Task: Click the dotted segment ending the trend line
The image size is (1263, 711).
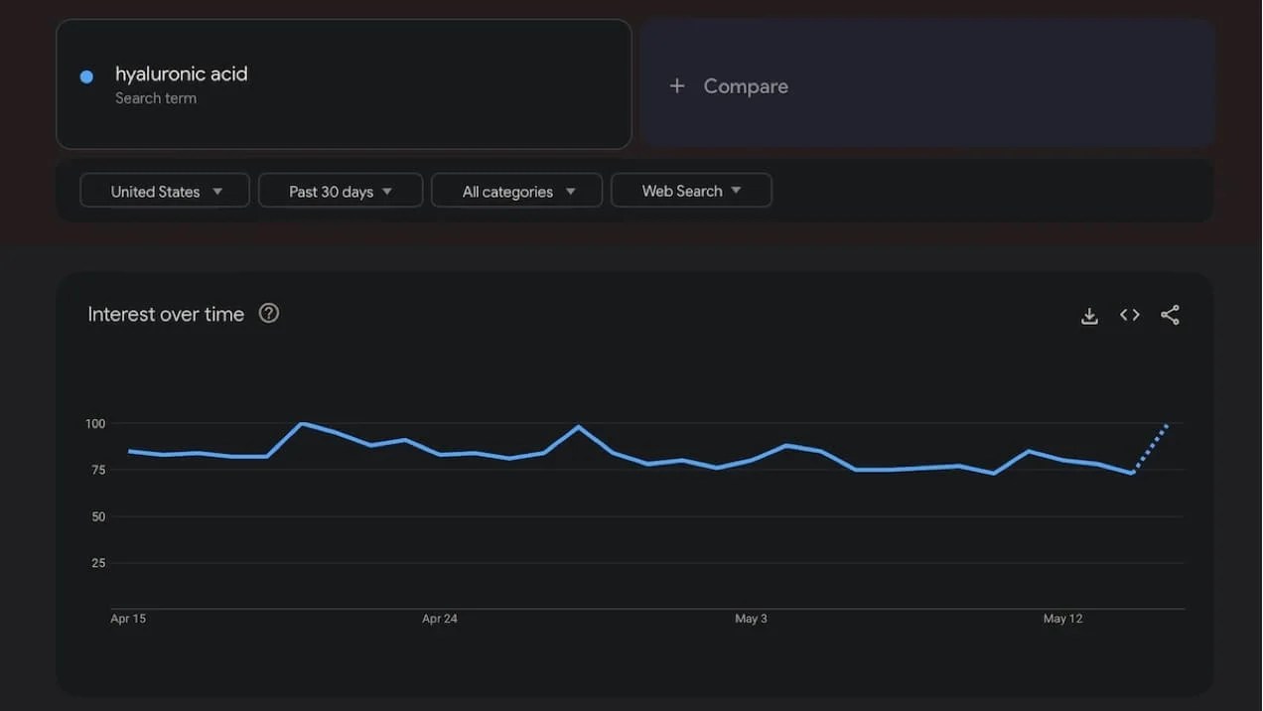Action: (1152, 448)
